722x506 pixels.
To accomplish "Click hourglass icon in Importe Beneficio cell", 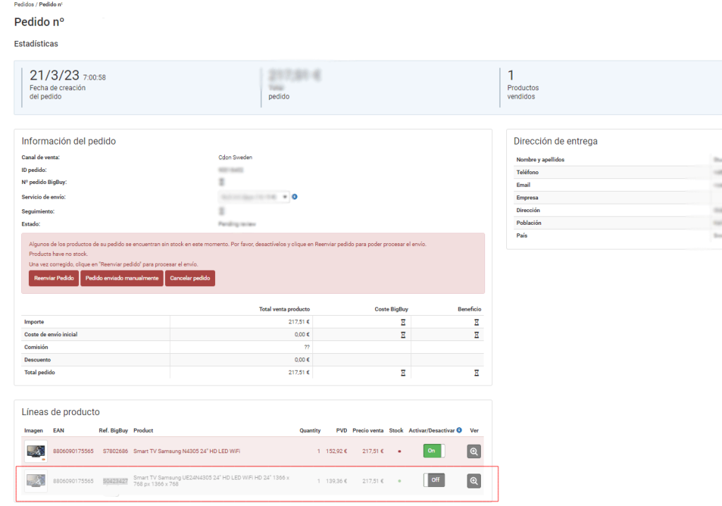I will (x=477, y=322).
